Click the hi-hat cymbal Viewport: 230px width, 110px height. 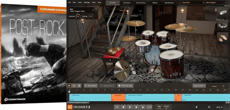click(128, 38)
